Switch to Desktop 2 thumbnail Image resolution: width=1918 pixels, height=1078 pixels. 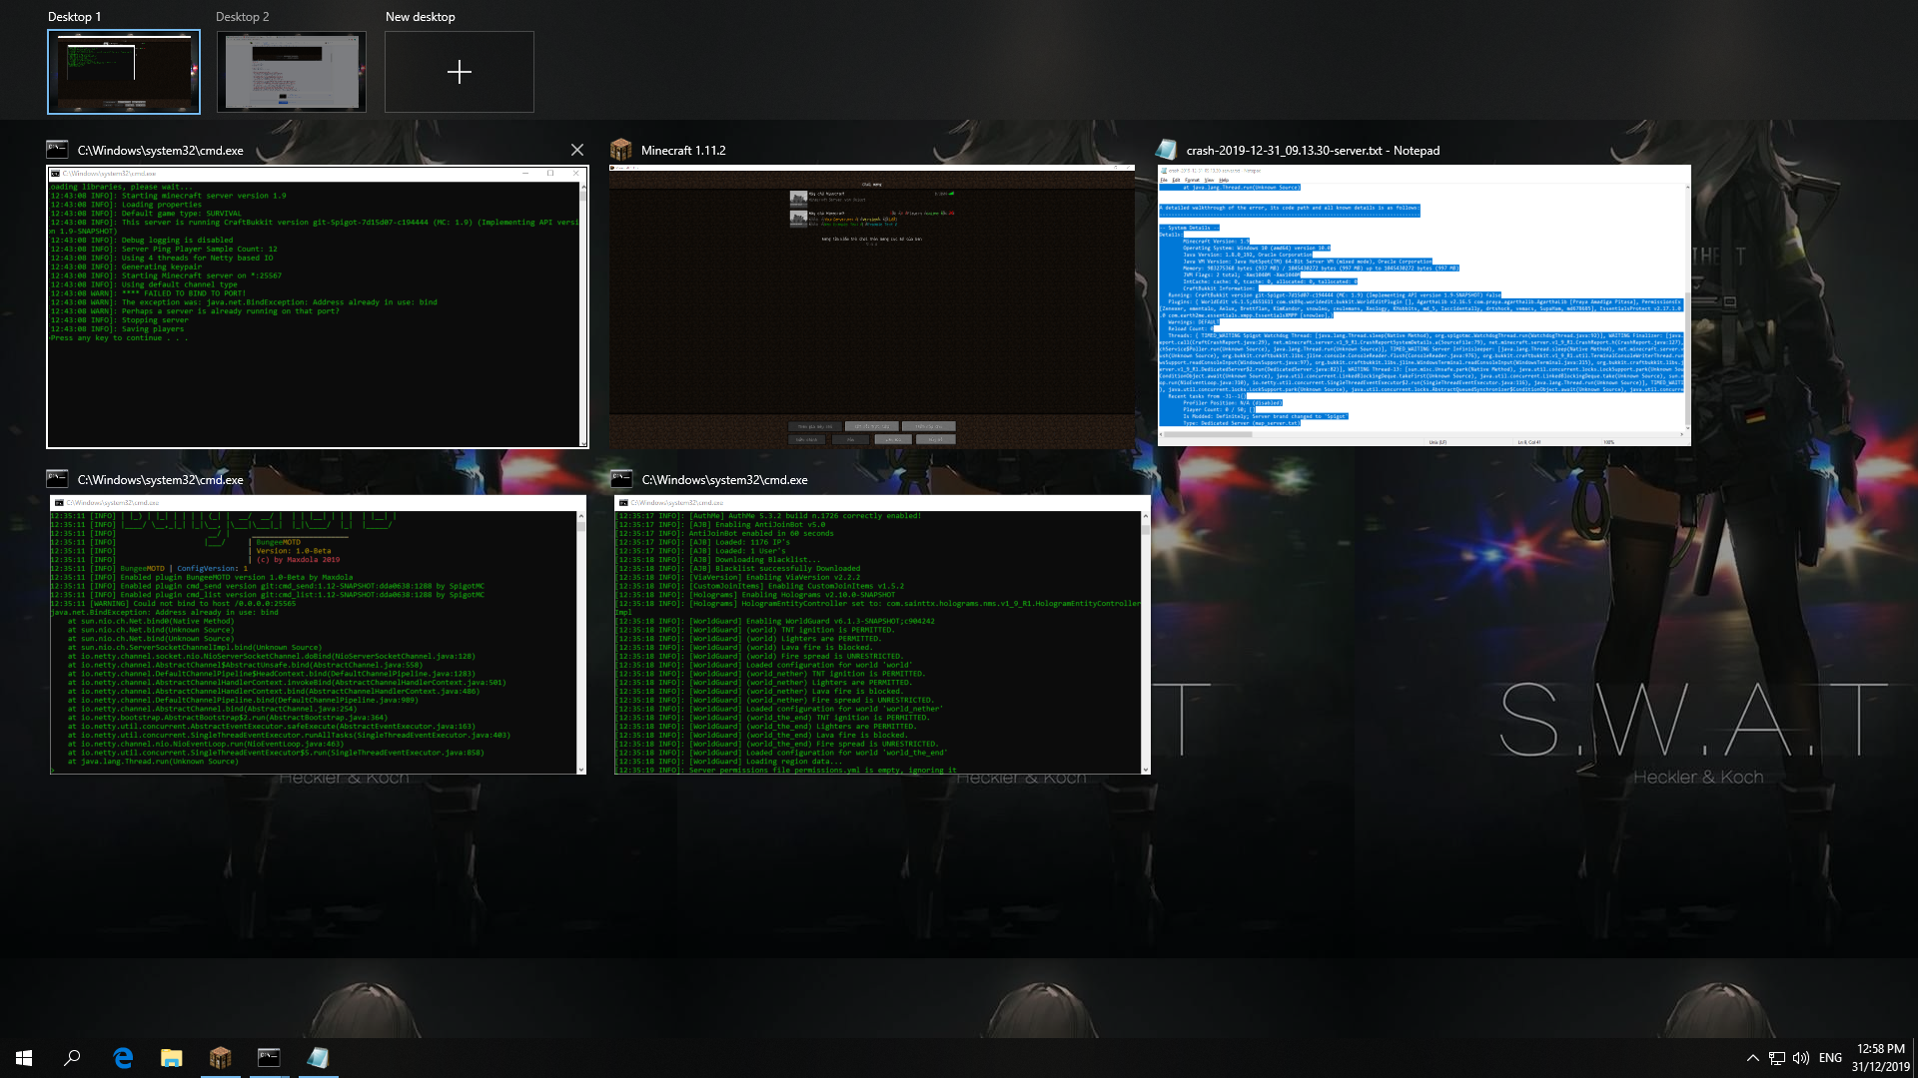point(291,72)
